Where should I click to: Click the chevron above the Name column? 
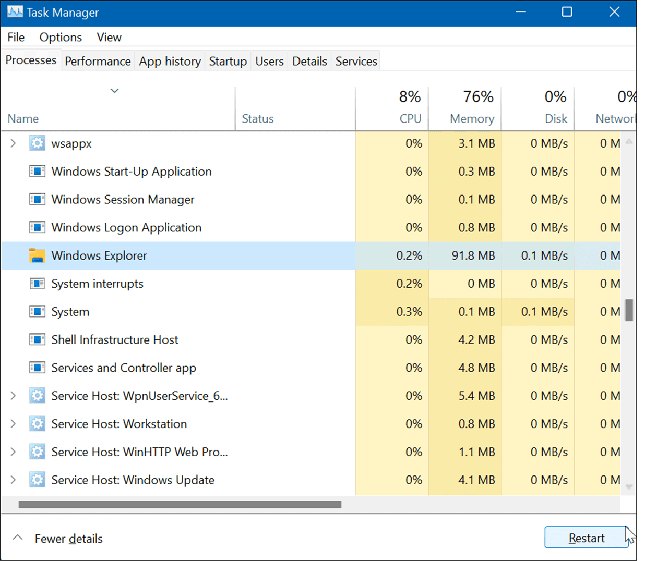[114, 91]
